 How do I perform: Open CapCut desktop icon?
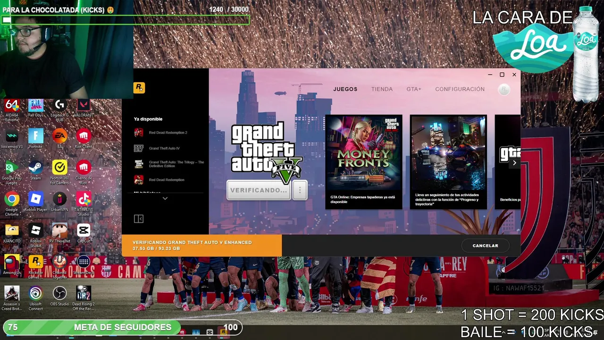pyautogui.click(x=84, y=233)
